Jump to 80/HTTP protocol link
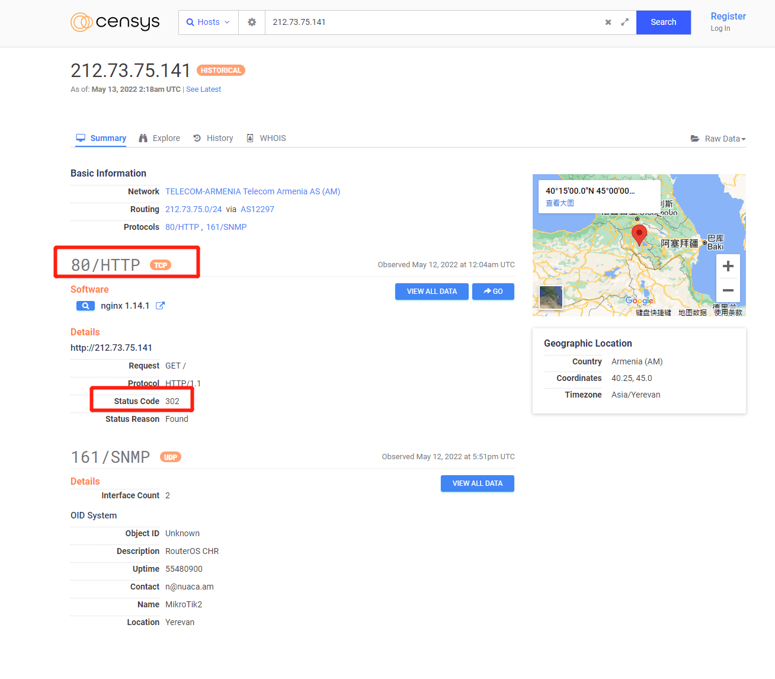The width and height of the screenshot is (775, 679). tap(182, 227)
